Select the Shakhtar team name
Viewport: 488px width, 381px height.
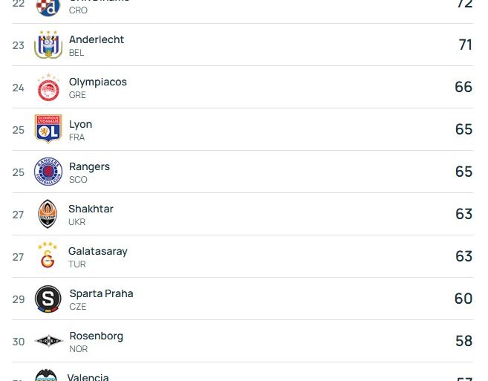(91, 209)
